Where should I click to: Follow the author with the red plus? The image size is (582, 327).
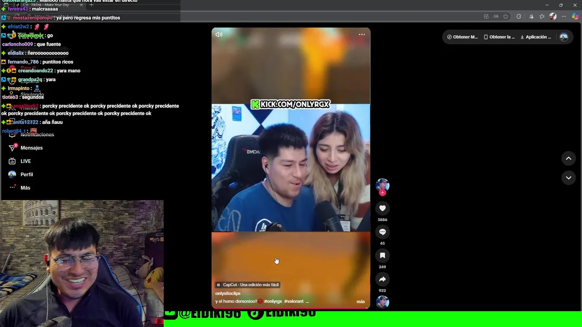coord(382,193)
